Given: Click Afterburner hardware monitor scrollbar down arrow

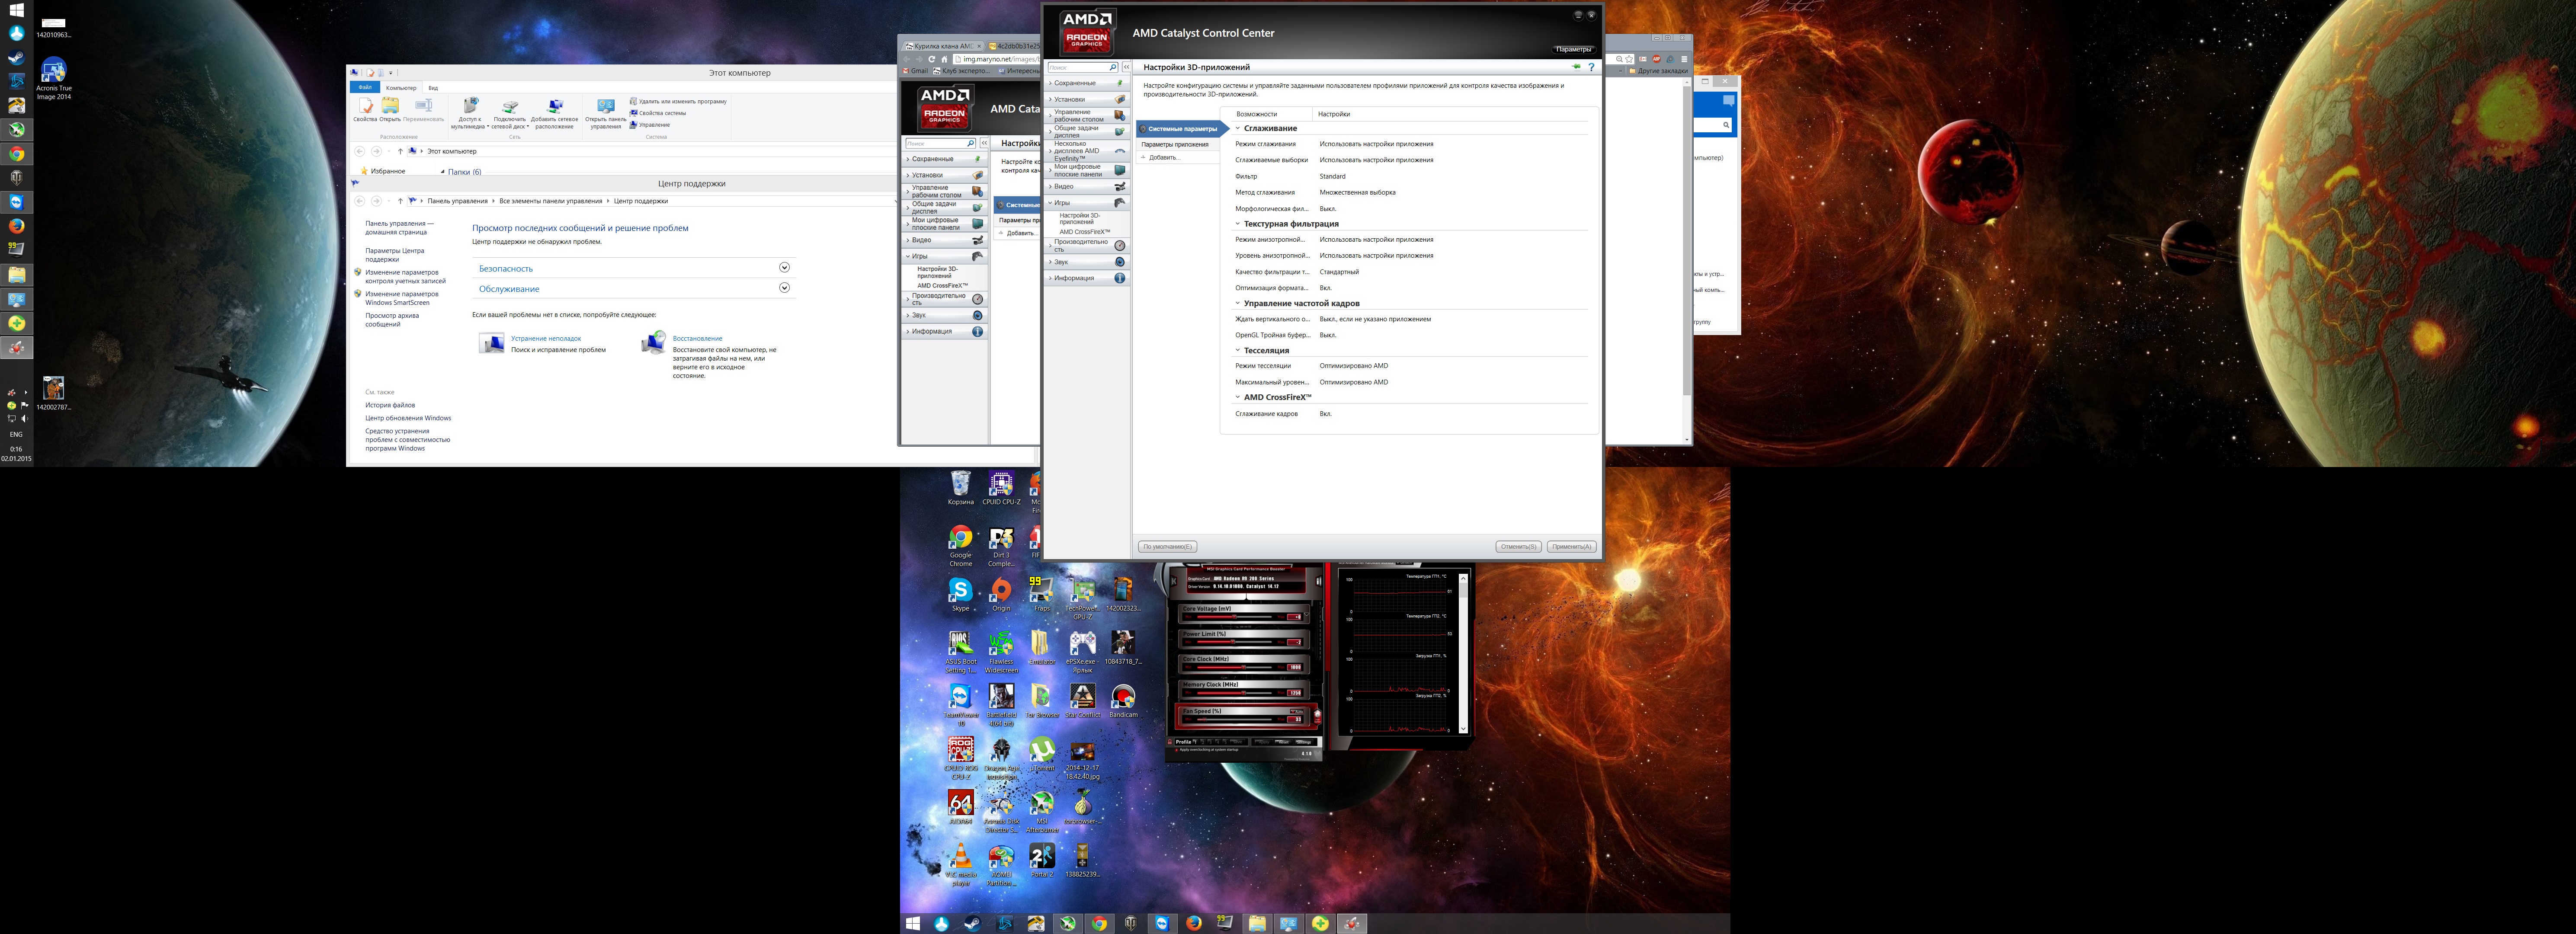Looking at the screenshot, I should 1463,729.
